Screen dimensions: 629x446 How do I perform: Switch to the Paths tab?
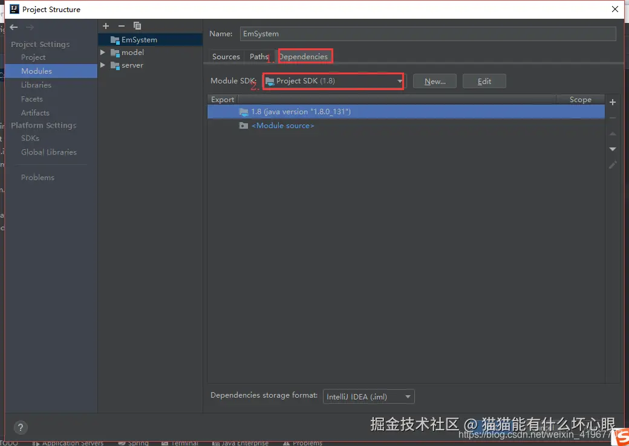(x=259, y=56)
